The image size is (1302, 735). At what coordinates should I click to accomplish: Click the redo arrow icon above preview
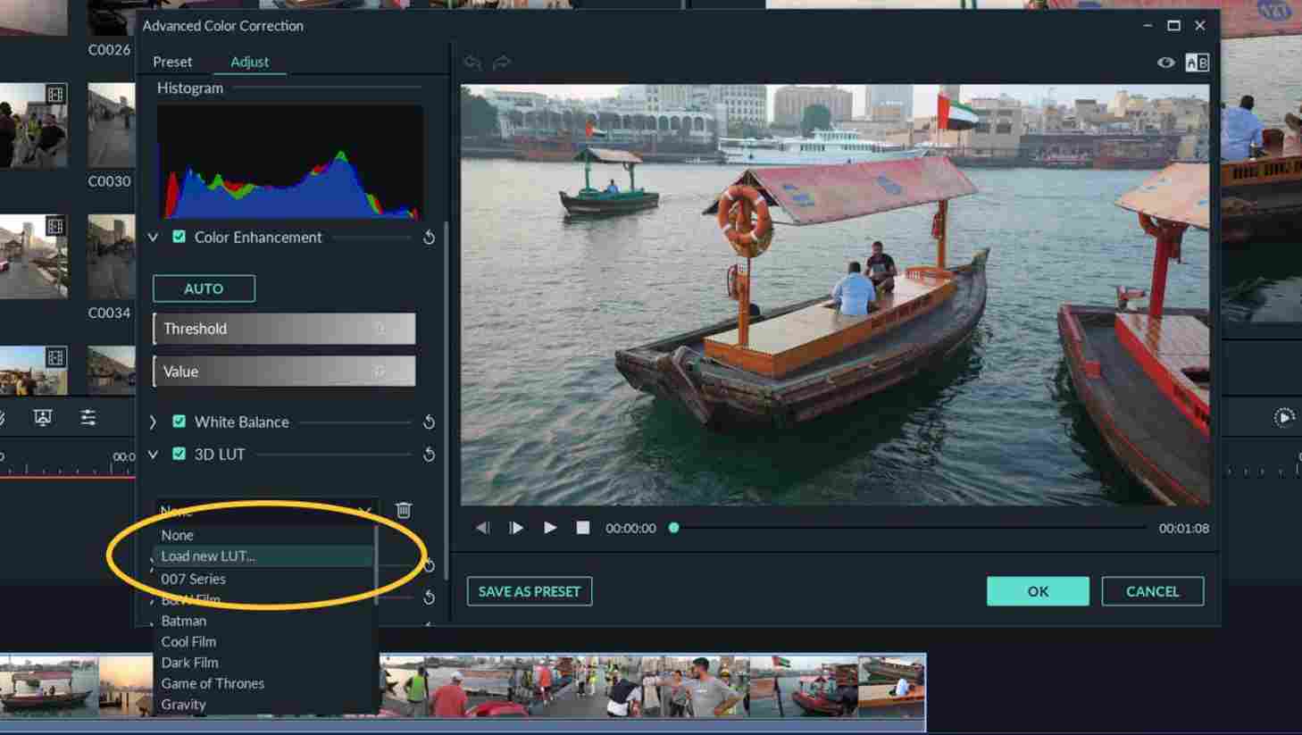tap(502, 62)
